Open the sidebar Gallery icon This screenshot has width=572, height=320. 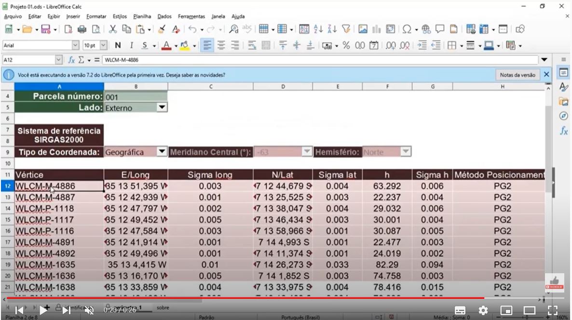(x=564, y=102)
